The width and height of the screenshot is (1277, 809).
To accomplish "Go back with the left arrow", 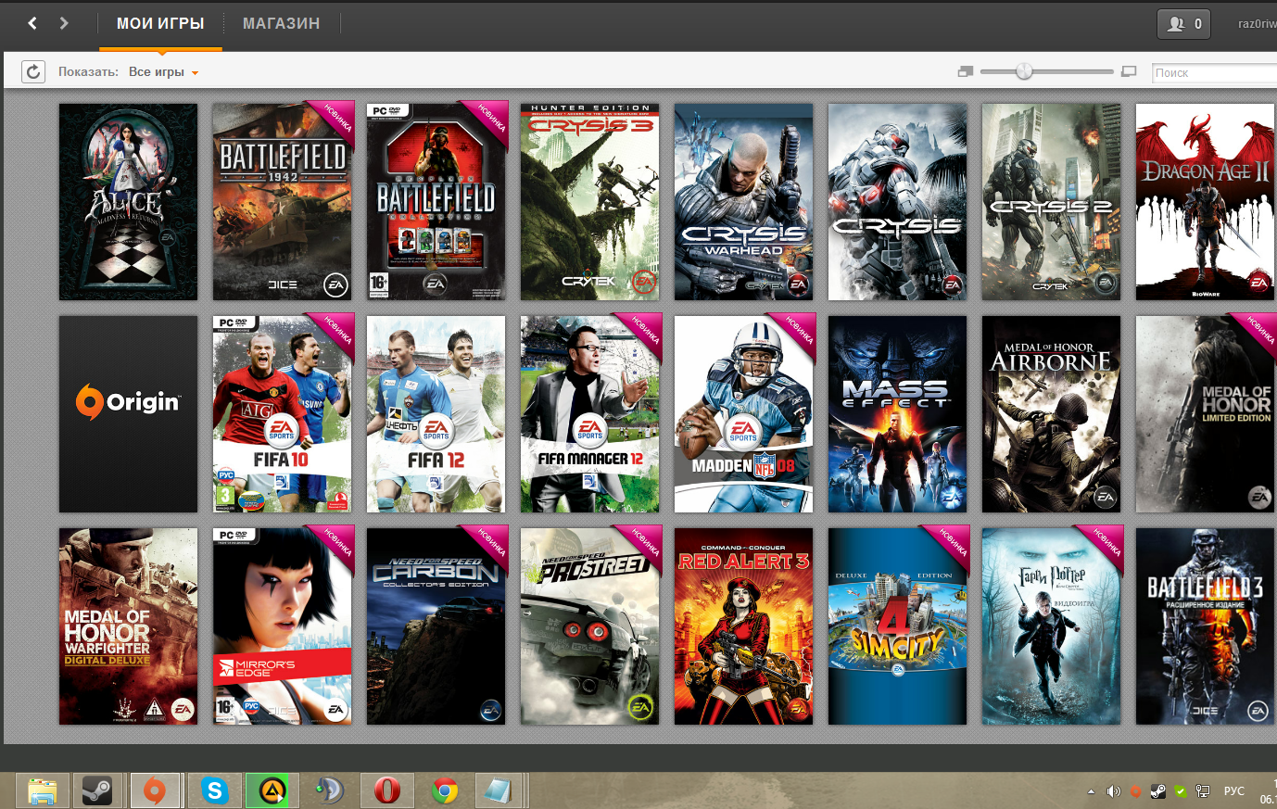I will click(x=32, y=23).
